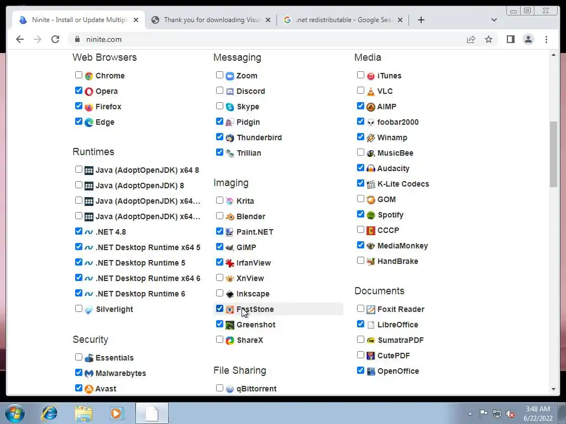
Task: Click the CCCP icon
Action: [x=371, y=230]
